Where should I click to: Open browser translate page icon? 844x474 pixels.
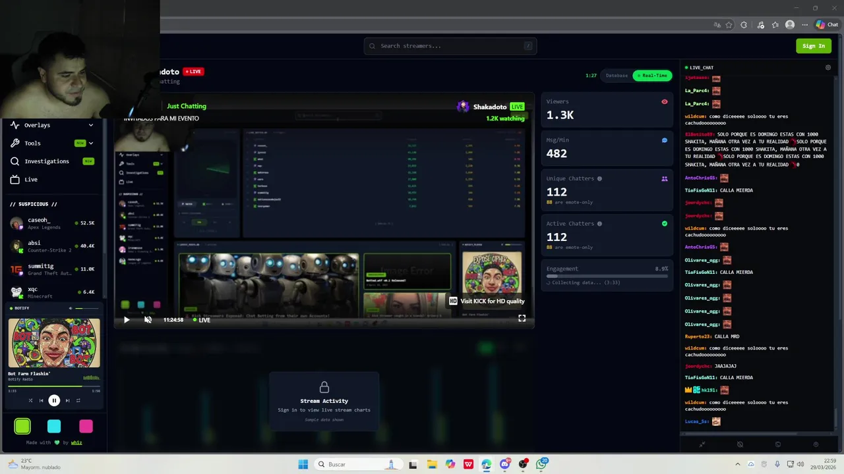717,25
